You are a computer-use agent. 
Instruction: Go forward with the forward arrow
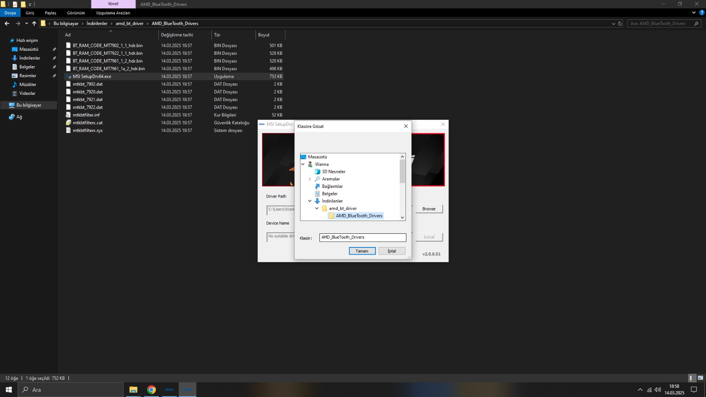coord(18,23)
